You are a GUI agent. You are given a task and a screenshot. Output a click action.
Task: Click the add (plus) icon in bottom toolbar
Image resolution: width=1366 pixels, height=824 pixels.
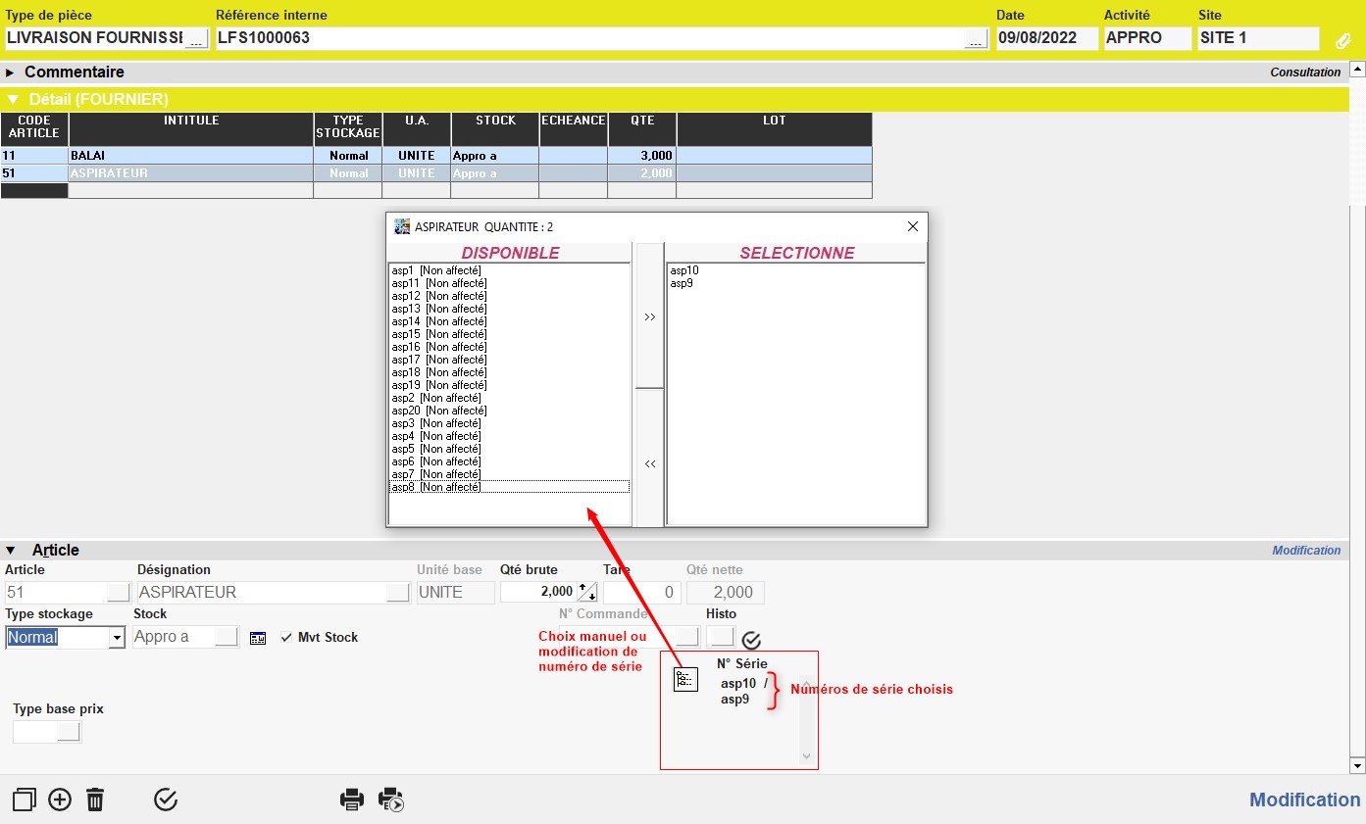tap(60, 800)
